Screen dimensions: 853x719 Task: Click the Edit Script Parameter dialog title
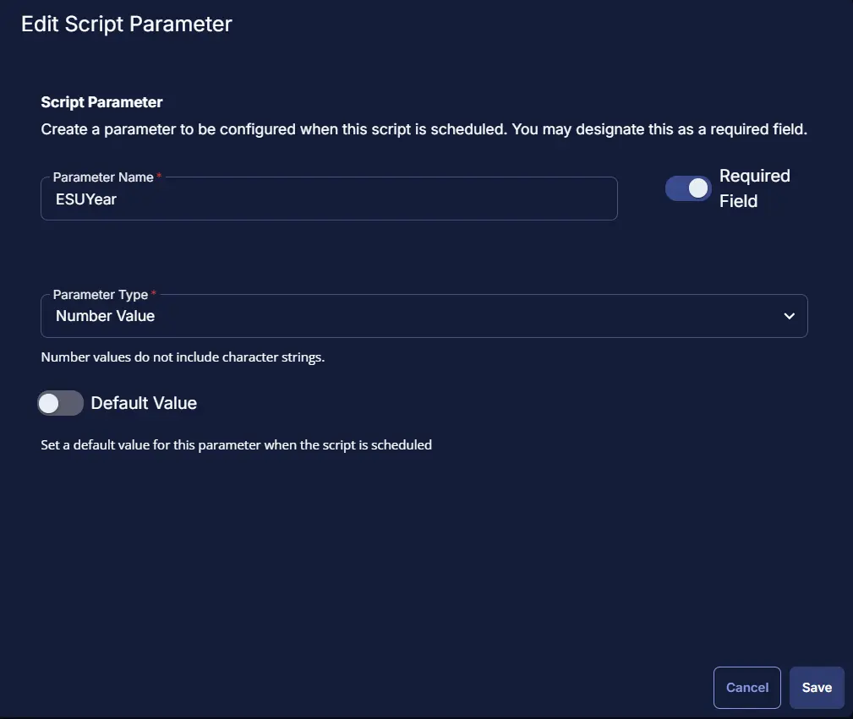click(127, 25)
